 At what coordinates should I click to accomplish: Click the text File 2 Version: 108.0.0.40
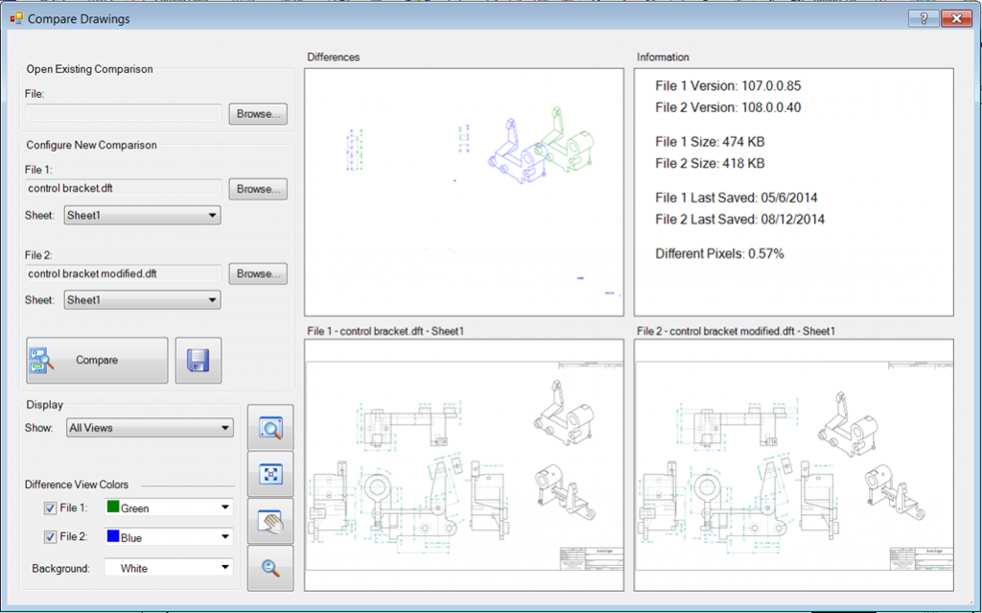point(728,107)
